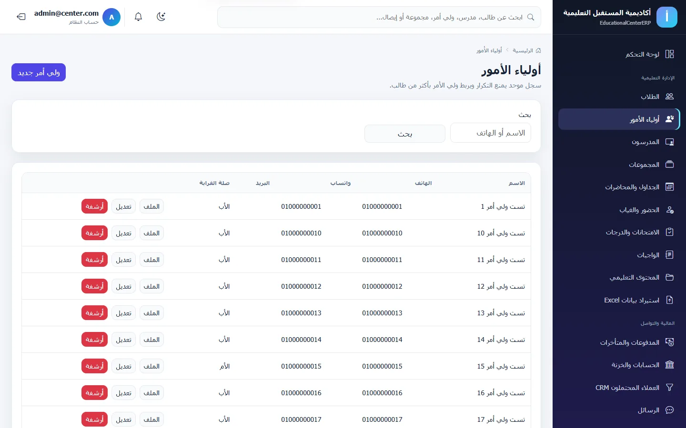Click صلة القرابة column header
686x428 pixels.
pos(214,183)
